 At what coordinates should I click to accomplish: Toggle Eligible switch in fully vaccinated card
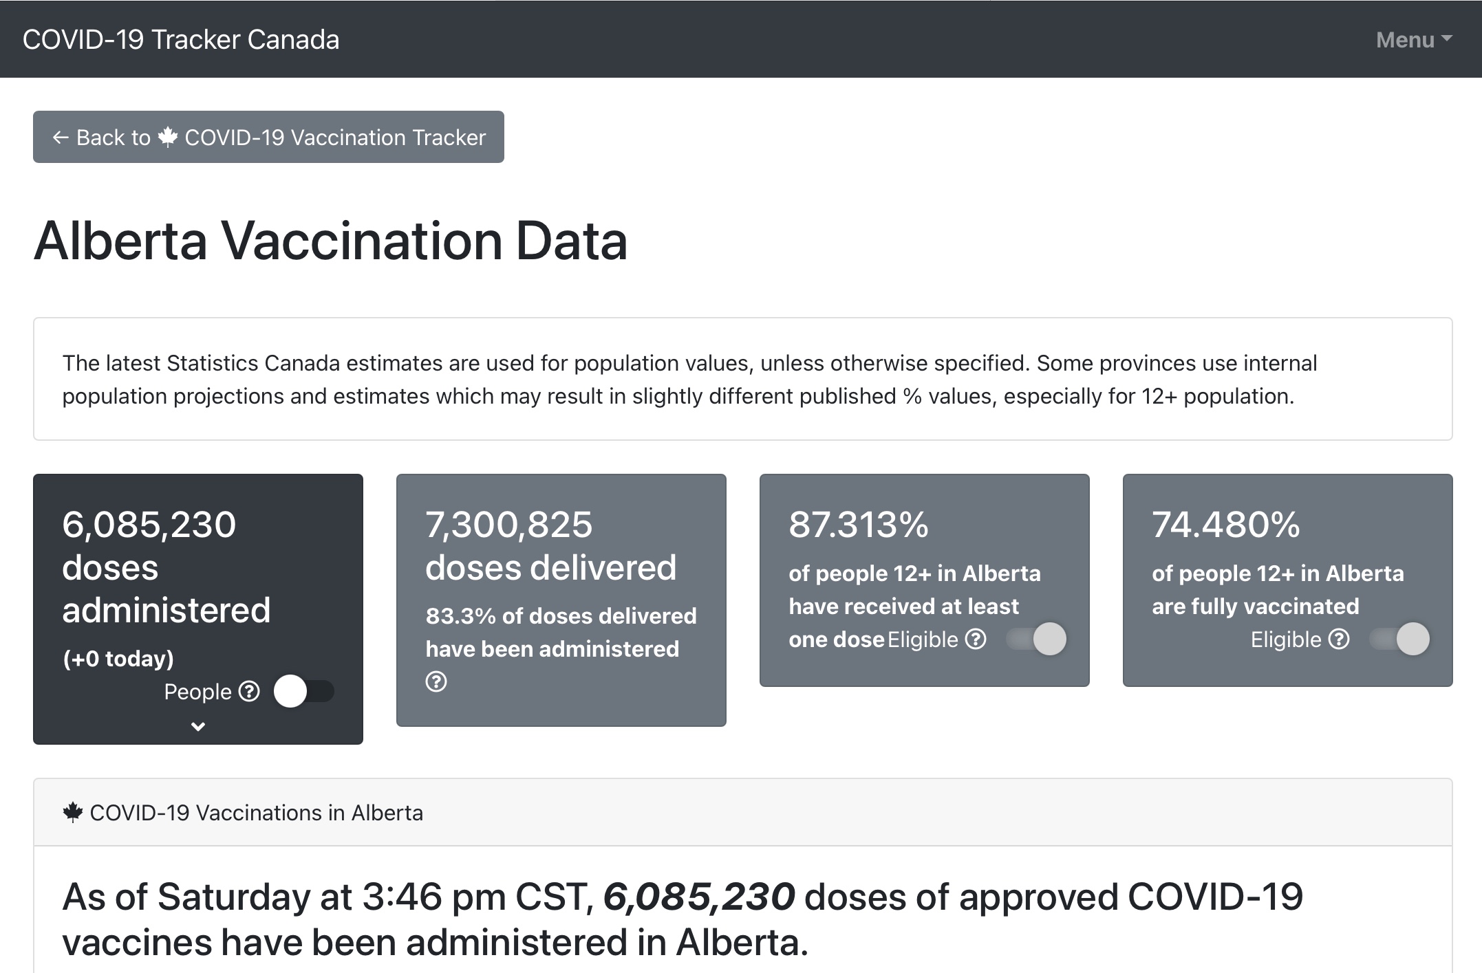1399,639
